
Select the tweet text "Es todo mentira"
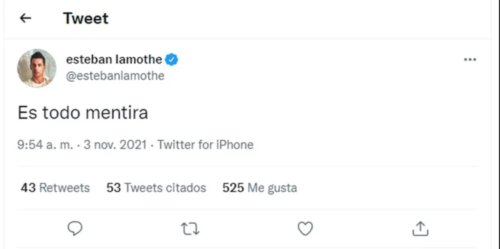(83, 113)
